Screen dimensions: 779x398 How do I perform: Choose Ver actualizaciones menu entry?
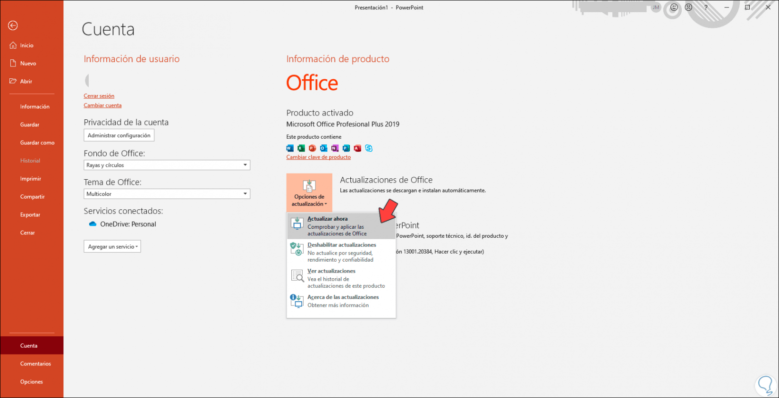341,278
